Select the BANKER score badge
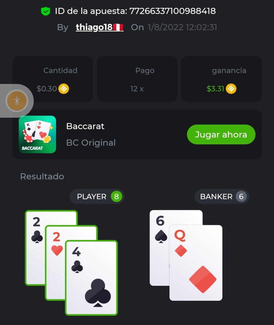The image size is (274, 325). coord(222,196)
